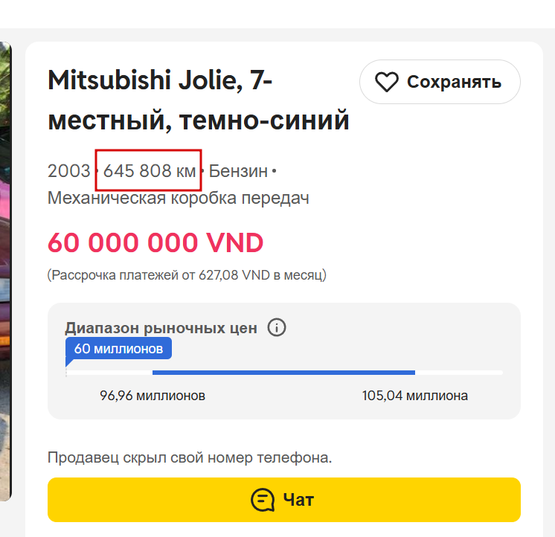Click the heart icon to save listing

386,82
